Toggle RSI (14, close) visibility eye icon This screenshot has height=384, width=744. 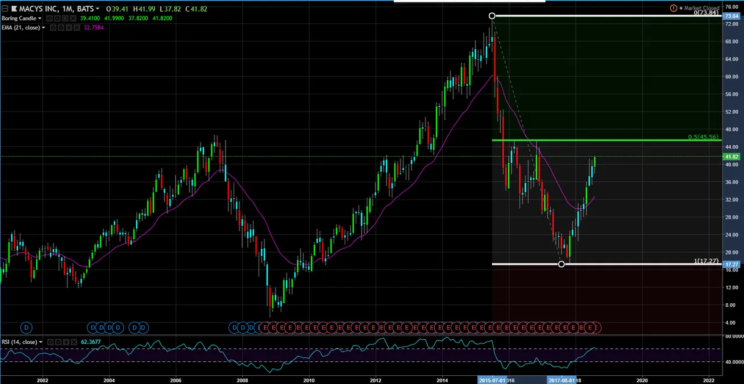point(50,342)
